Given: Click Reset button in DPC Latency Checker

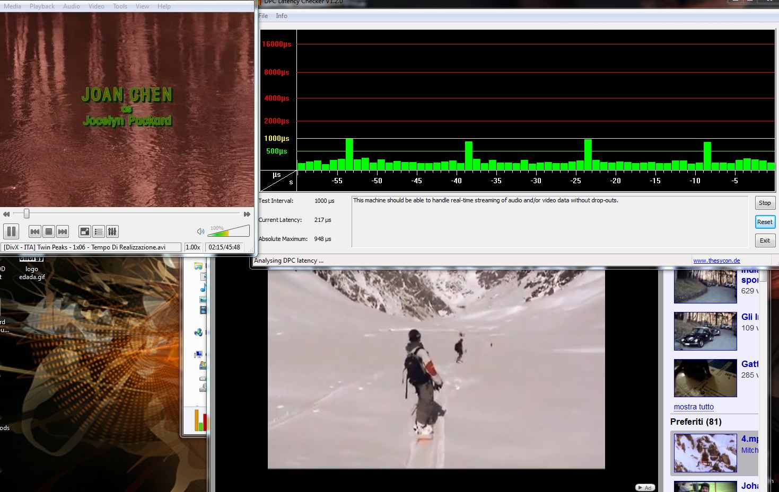Looking at the screenshot, I should (x=765, y=222).
